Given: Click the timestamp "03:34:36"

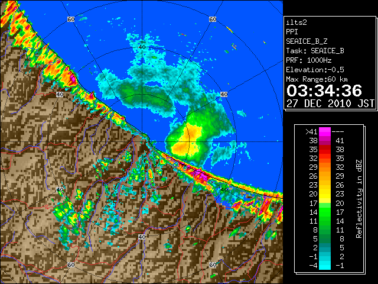Looking at the screenshot, I should [x=324, y=91].
